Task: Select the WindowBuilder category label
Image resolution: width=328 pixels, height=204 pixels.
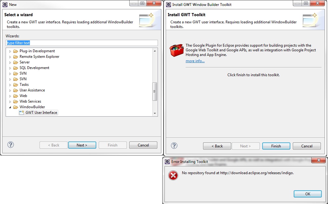Action: [x=32, y=107]
